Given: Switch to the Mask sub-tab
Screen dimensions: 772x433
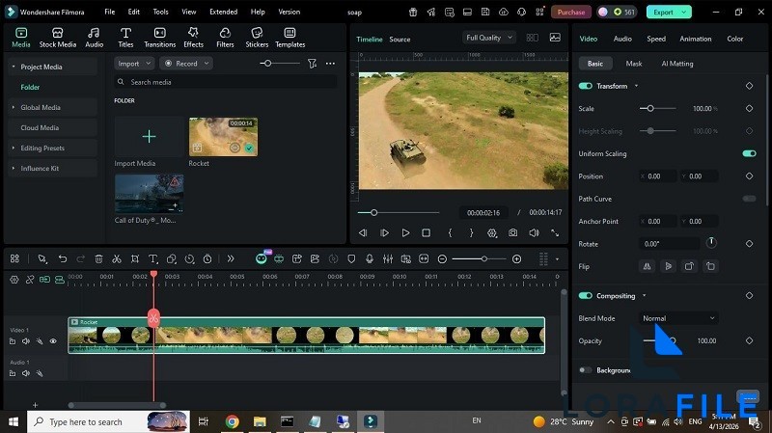Looking at the screenshot, I should pyautogui.click(x=634, y=64).
